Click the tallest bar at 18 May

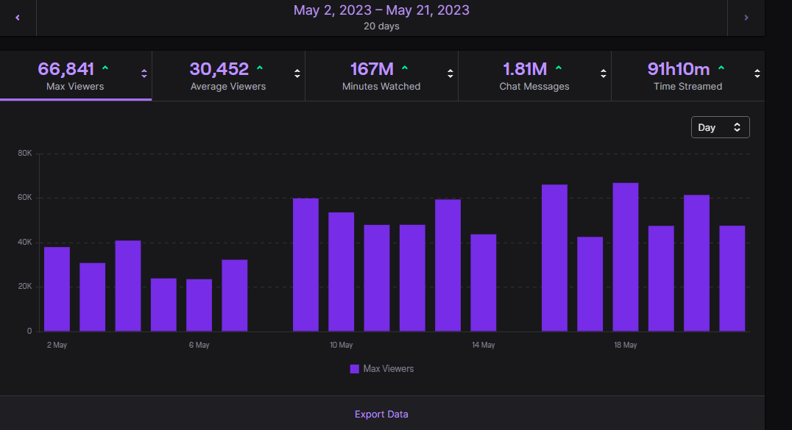pos(626,257)
